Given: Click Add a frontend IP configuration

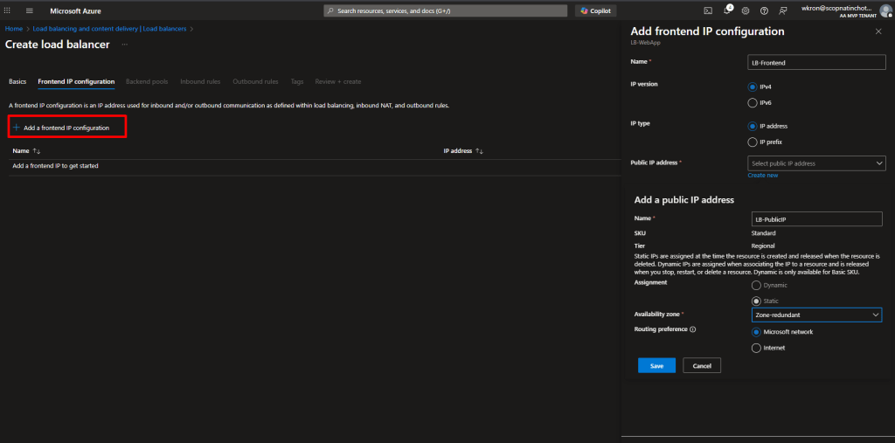Looking at the screenshot, I should [x=66, y=128].
